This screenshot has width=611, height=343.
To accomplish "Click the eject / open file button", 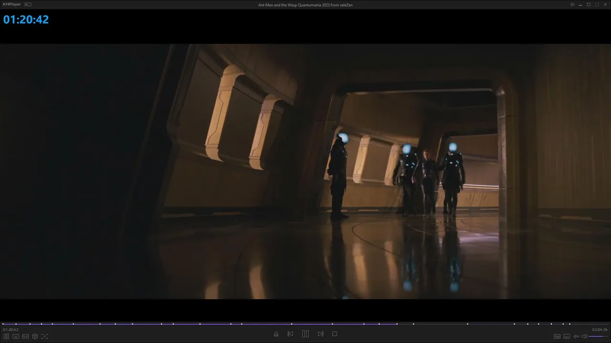I will (276, 334).
